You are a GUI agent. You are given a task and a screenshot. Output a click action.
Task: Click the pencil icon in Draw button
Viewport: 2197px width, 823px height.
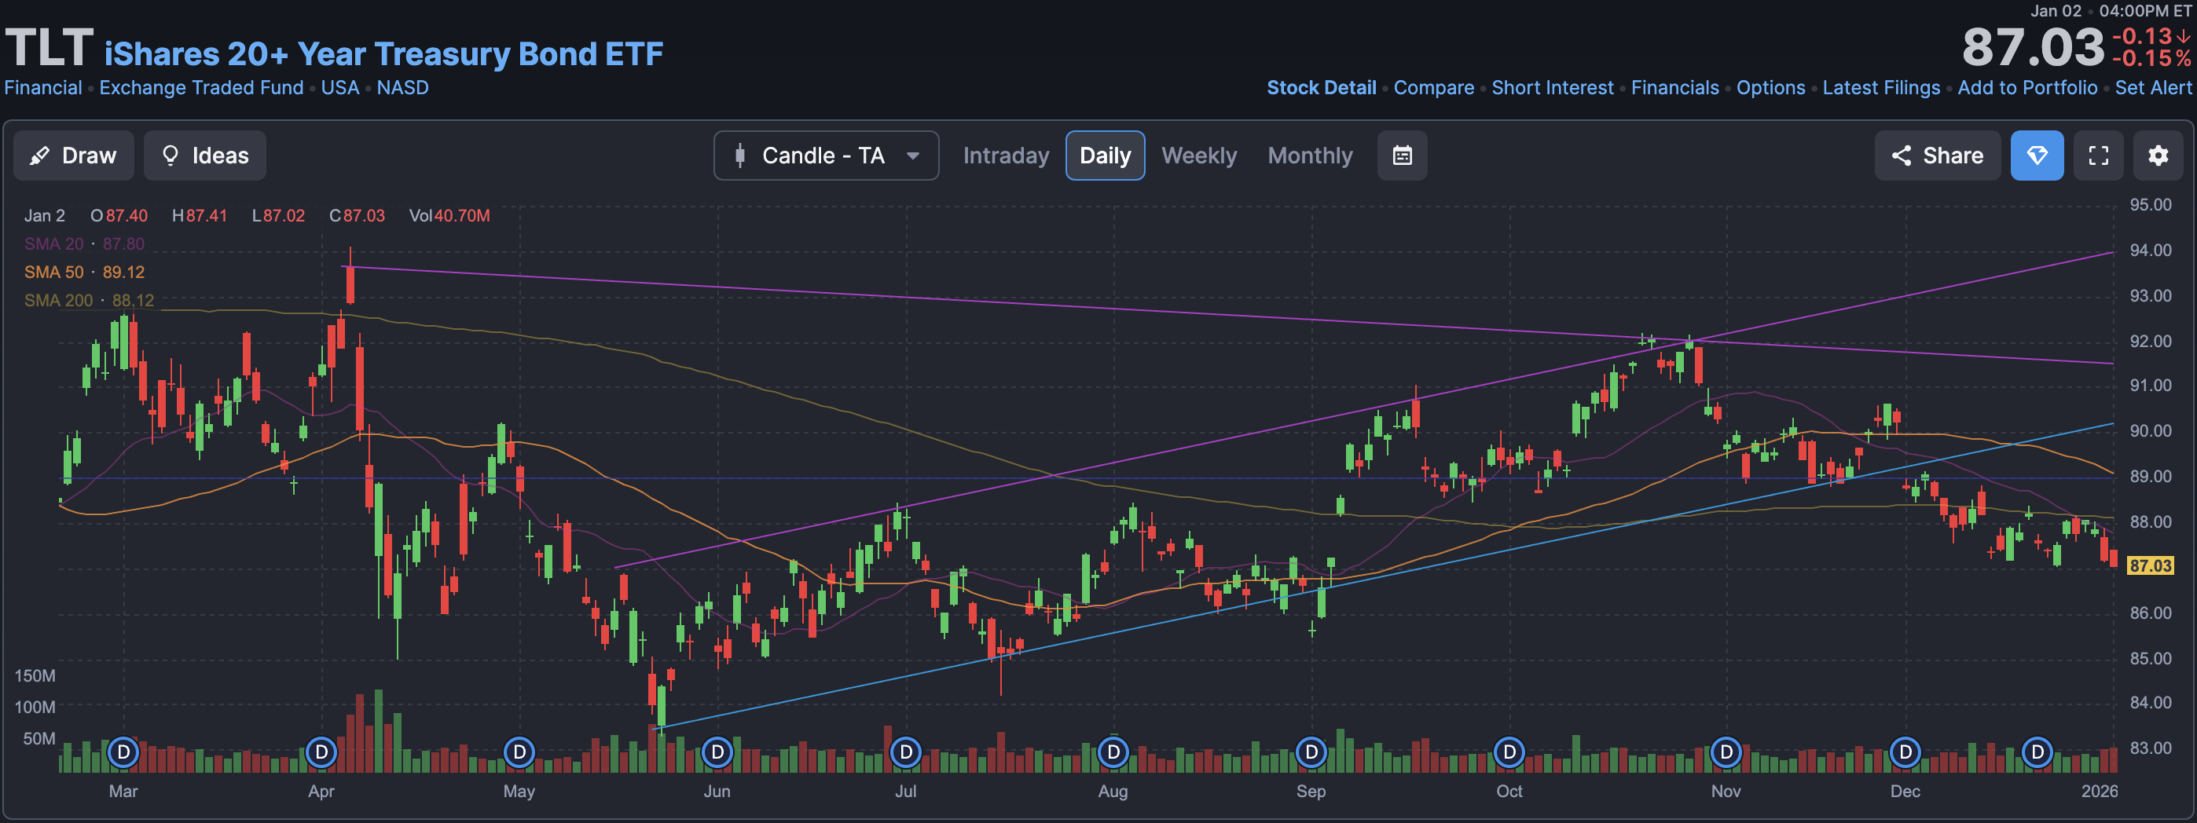pyautogui.click(x=39, y=155)
